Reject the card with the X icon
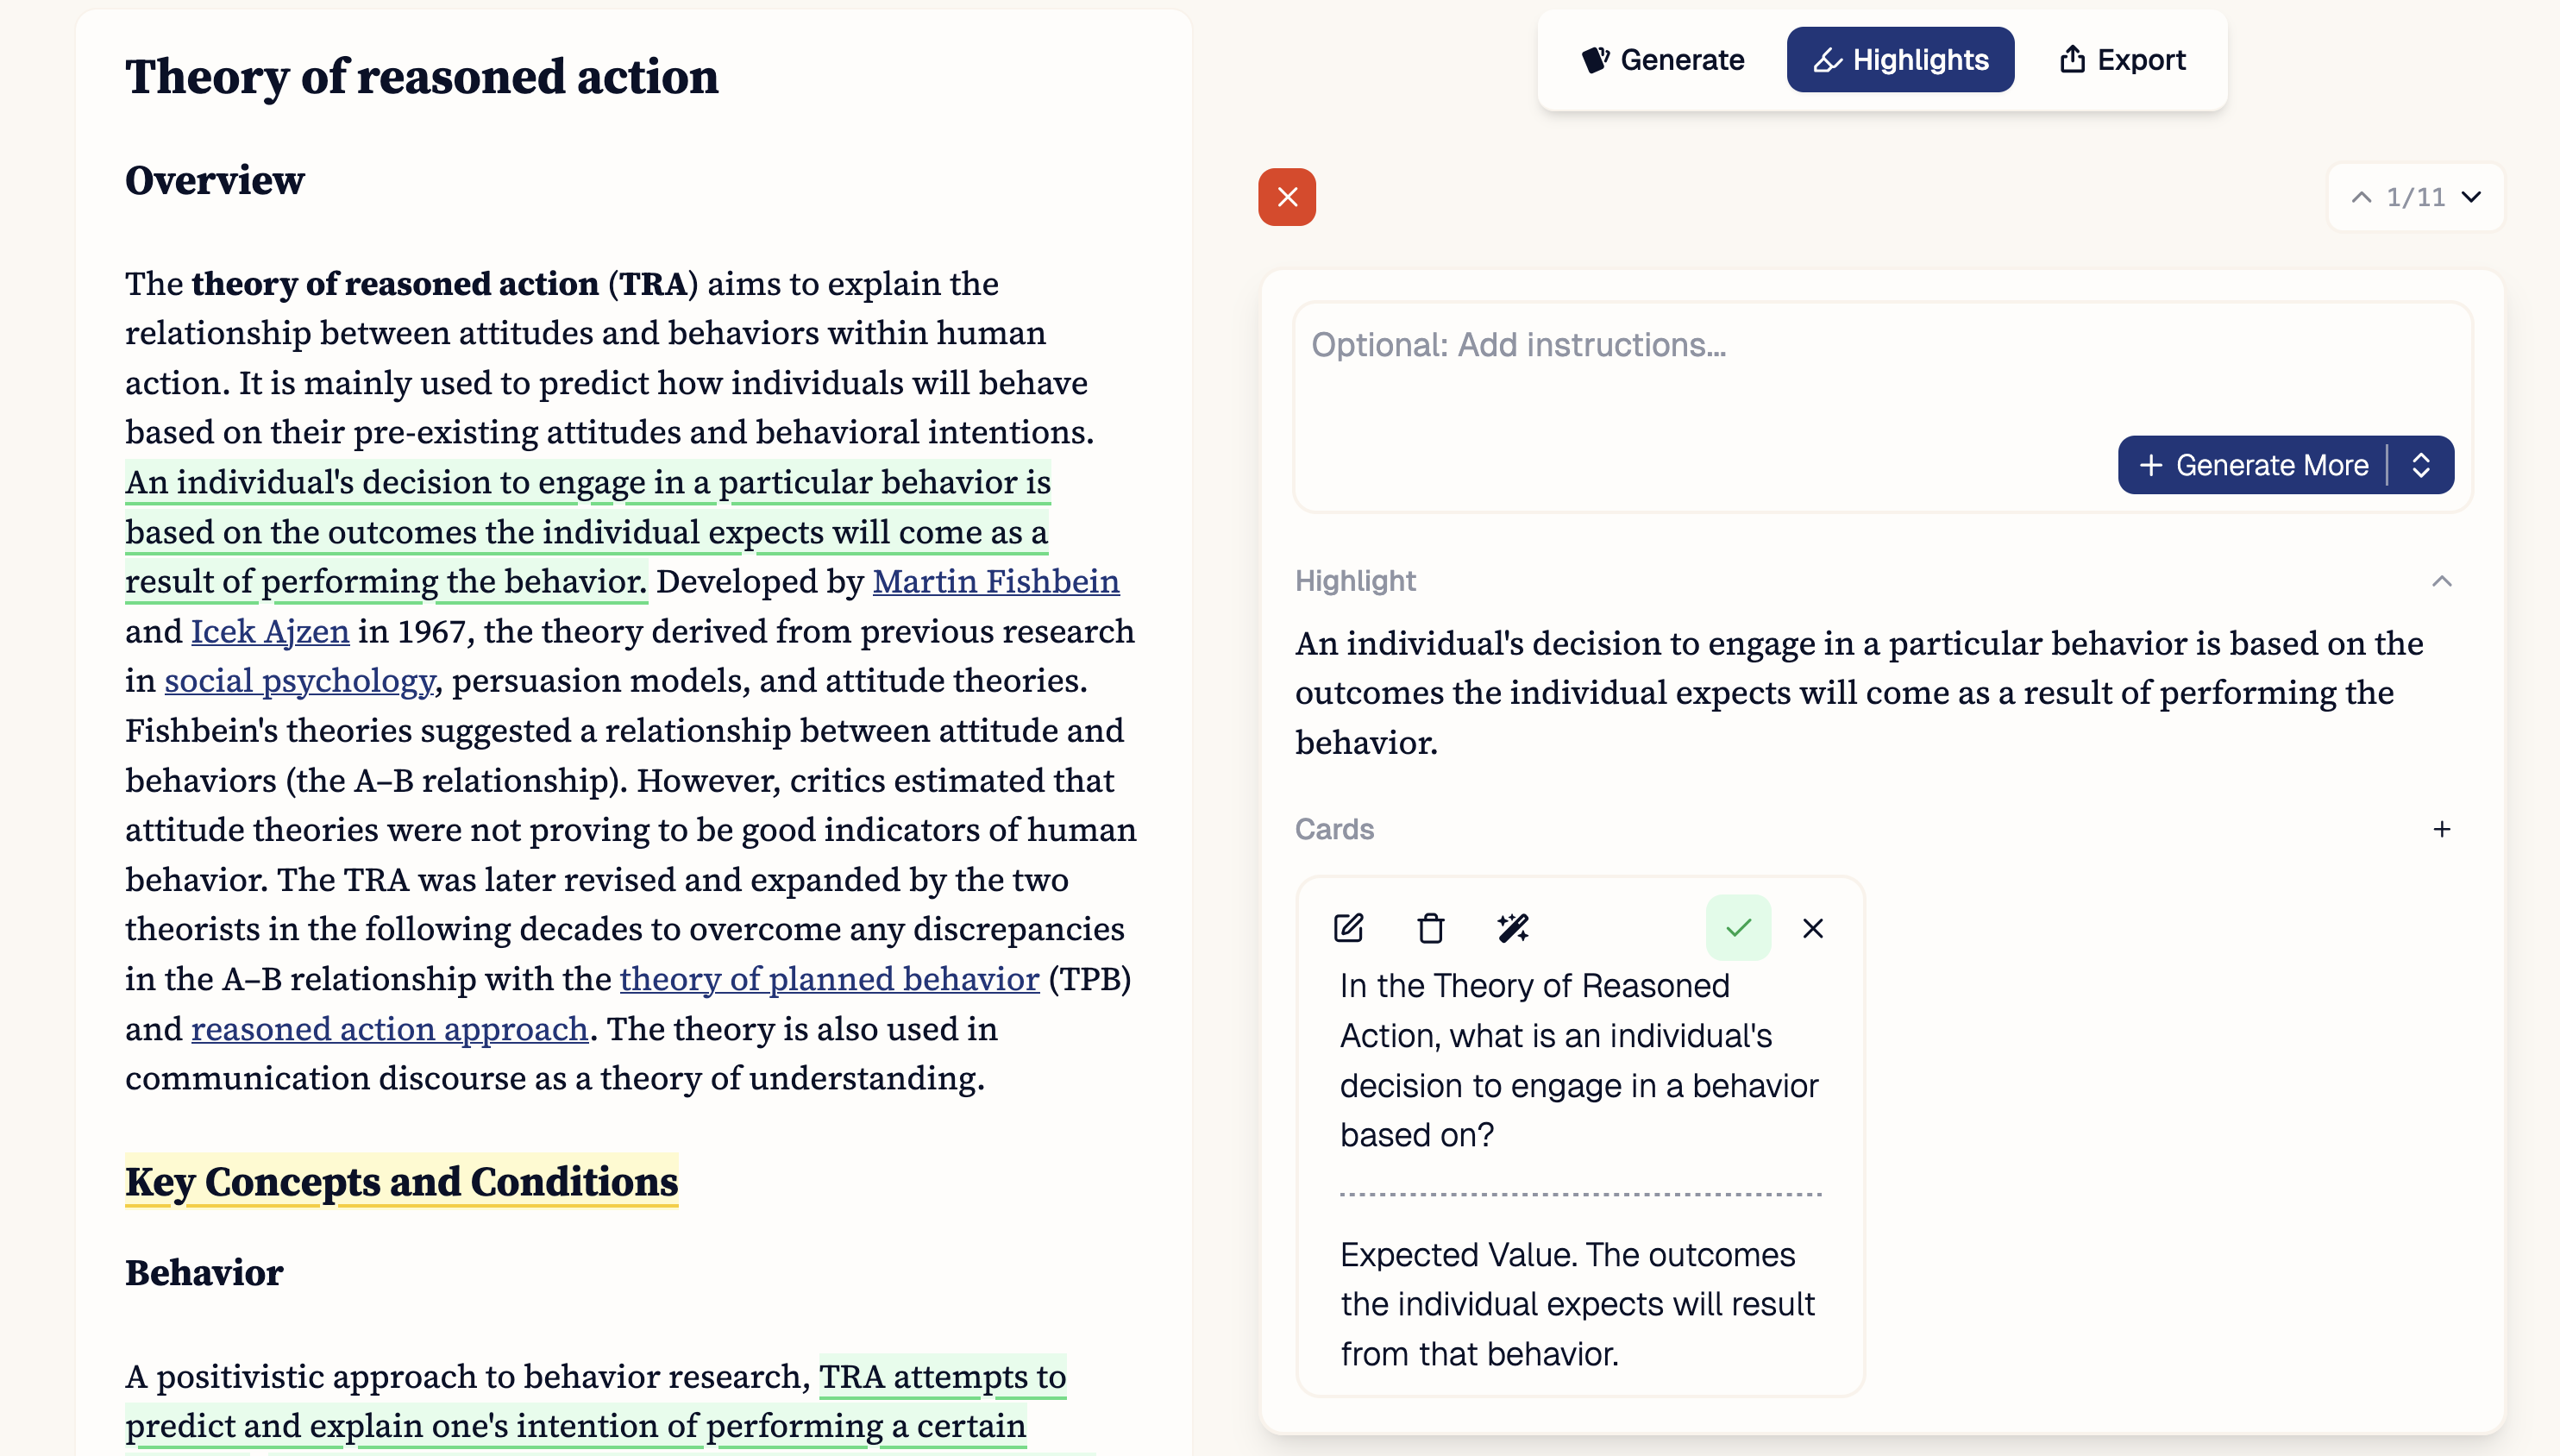2560x1456 pixels. tap(1813, 928)
